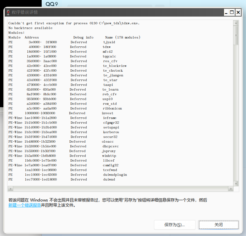Viewport: 246px width, 236px height.
Task: Click the 关闭 button
Action: pos(219,225)
